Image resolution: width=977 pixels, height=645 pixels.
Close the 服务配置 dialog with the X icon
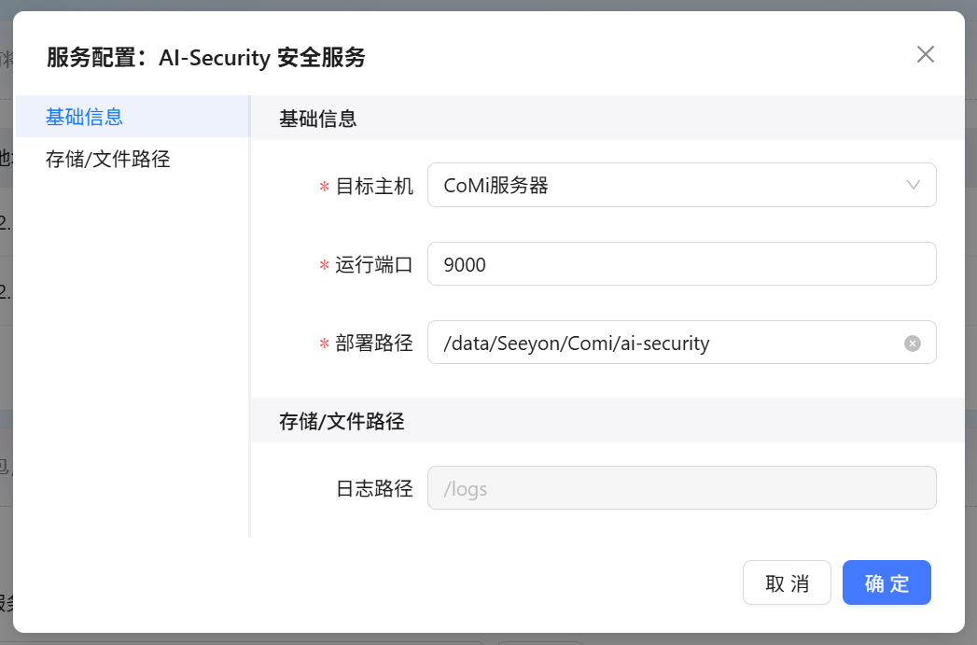coord(925,54)
